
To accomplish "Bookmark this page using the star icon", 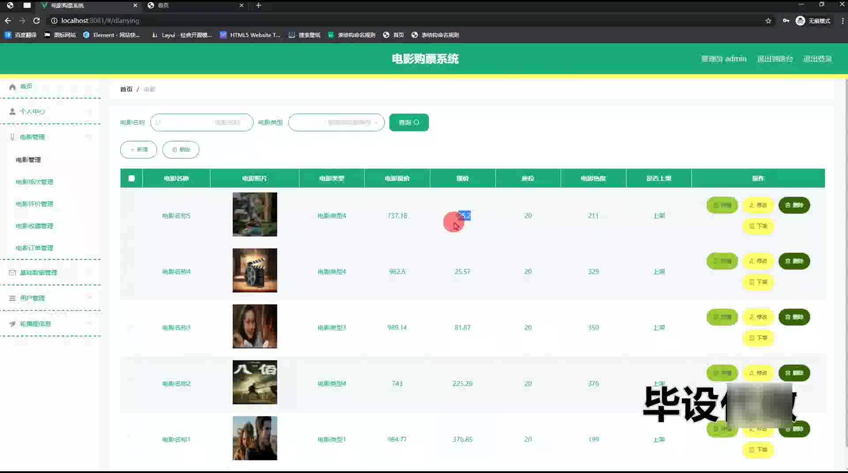I will pos(768,21).
